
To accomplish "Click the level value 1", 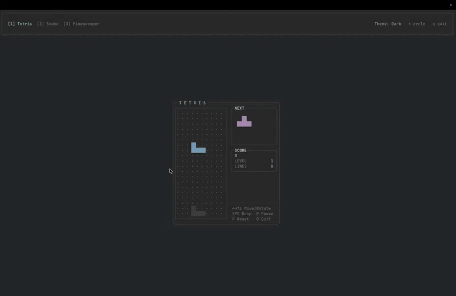I will pos(272,161).
